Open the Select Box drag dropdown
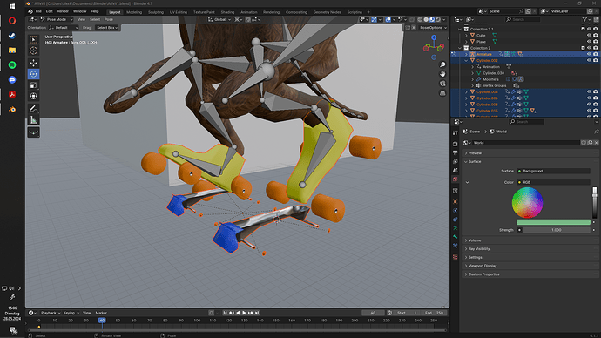This screenshot has width=601, height=338. pyautogui.click(x=107, y=28)
